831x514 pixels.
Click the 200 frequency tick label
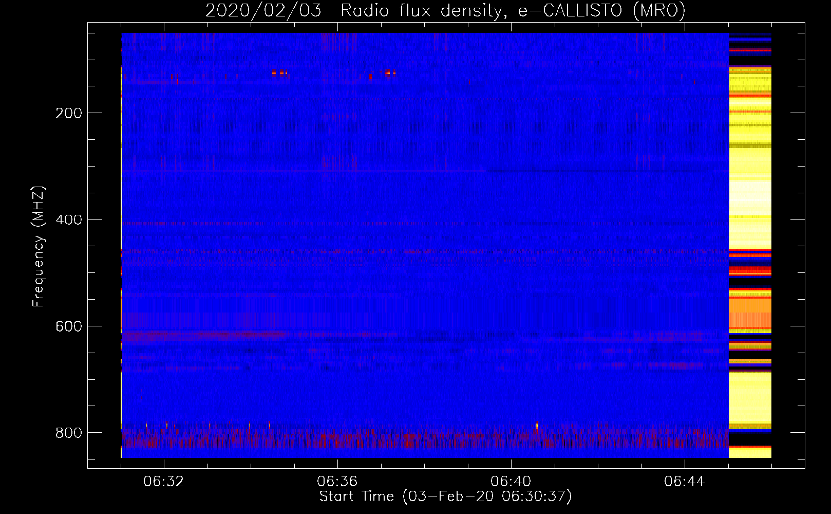click(x=69, y=113)
